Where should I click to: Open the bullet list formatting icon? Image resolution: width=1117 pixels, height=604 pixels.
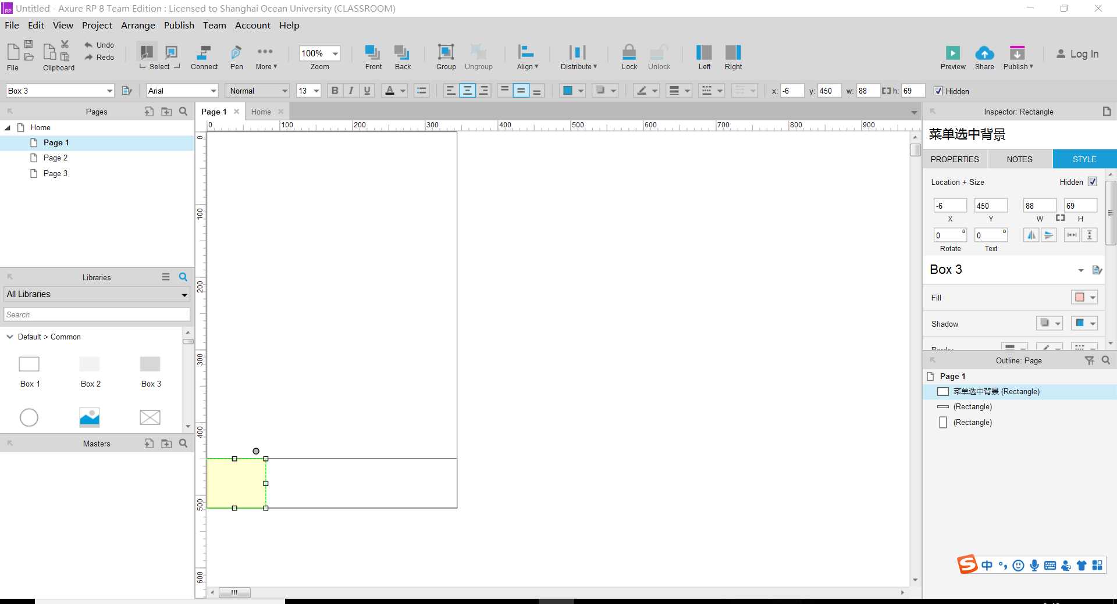422,91
